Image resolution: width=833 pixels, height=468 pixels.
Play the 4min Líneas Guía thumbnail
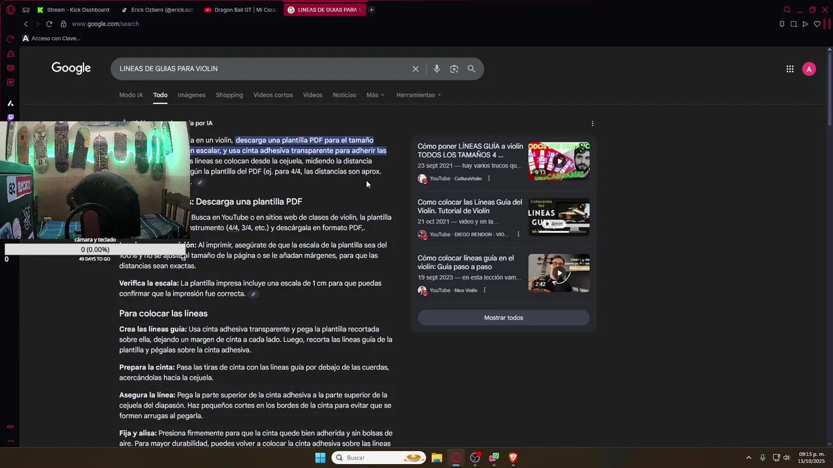(559, 217)
